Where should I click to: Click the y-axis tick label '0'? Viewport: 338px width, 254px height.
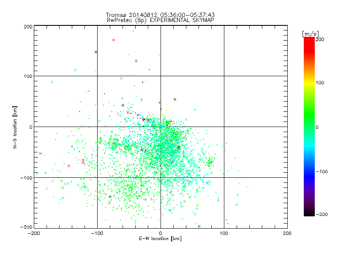[31, 127]
